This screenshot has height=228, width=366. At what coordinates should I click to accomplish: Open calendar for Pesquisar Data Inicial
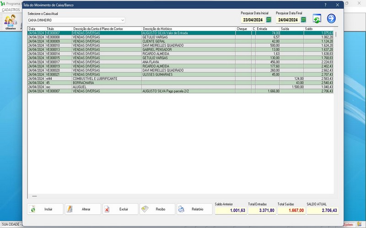(269, 20)
